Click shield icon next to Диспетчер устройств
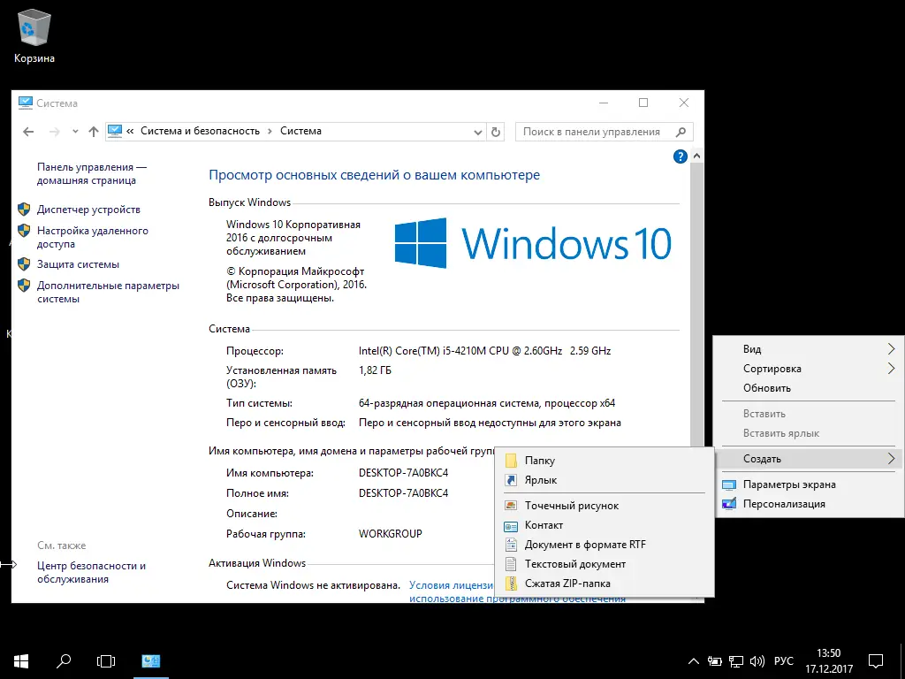This screenshot has height=679, width=905. [24, 209]
